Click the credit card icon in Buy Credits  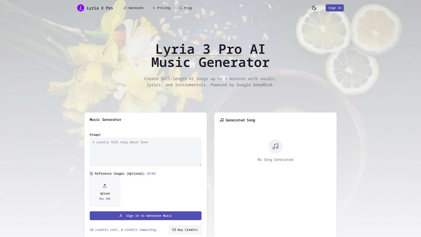(x=174, y=230)
